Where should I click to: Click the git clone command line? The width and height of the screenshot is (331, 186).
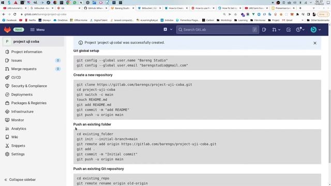(x=134, y=85)
